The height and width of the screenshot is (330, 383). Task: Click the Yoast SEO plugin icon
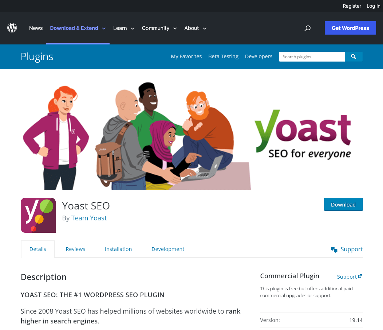(38, 215)
